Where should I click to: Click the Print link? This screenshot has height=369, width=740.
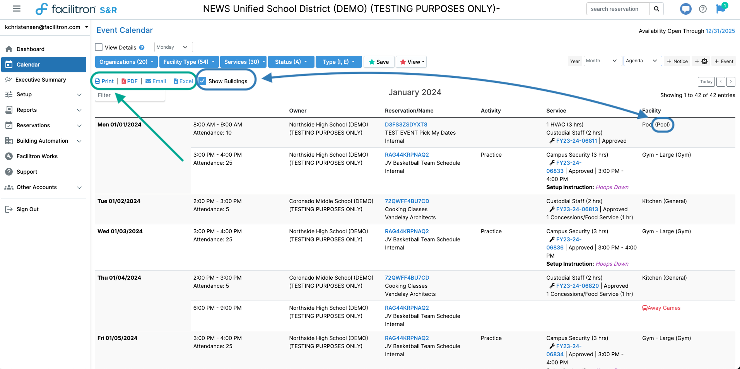tap(104, 81)
